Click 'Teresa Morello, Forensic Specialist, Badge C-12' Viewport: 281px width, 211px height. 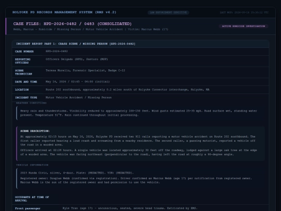[x=85, y=70]
